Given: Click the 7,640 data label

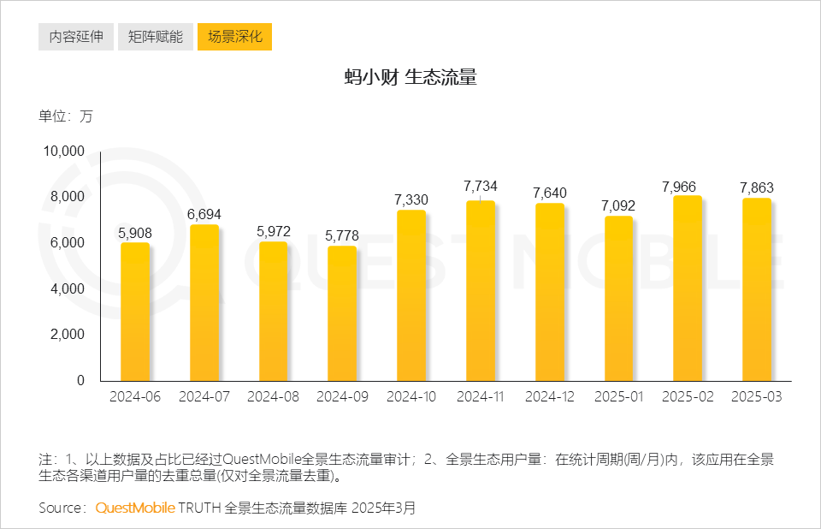Looking at the screenshot, I should (x=550, y=193).
